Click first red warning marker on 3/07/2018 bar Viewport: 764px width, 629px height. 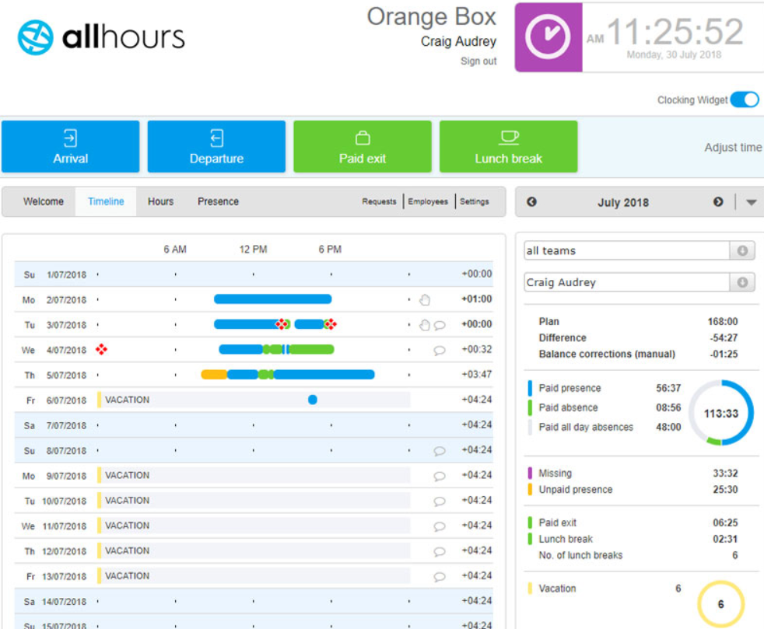[282, 324]
